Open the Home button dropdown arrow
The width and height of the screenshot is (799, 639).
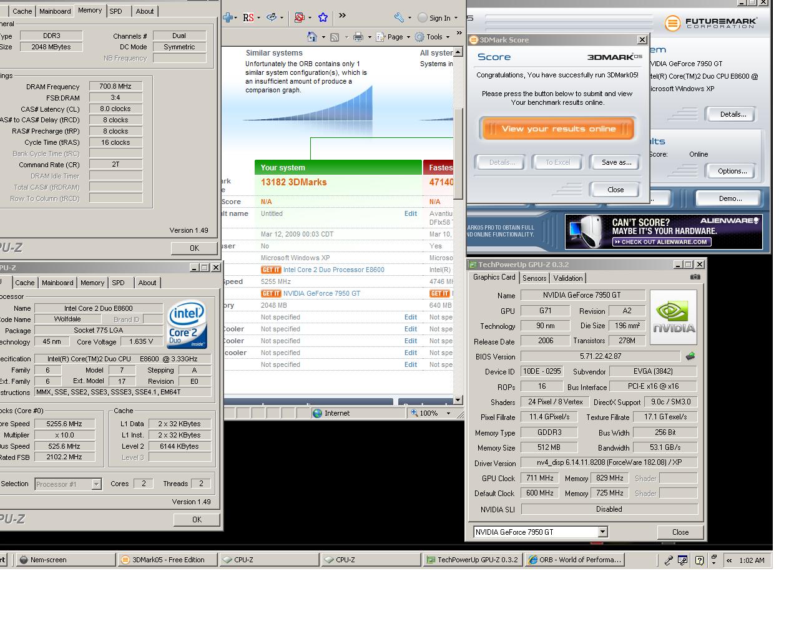click(x=323, y=37)
